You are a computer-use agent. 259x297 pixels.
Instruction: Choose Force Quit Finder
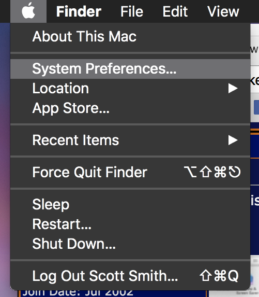[130, 172]
